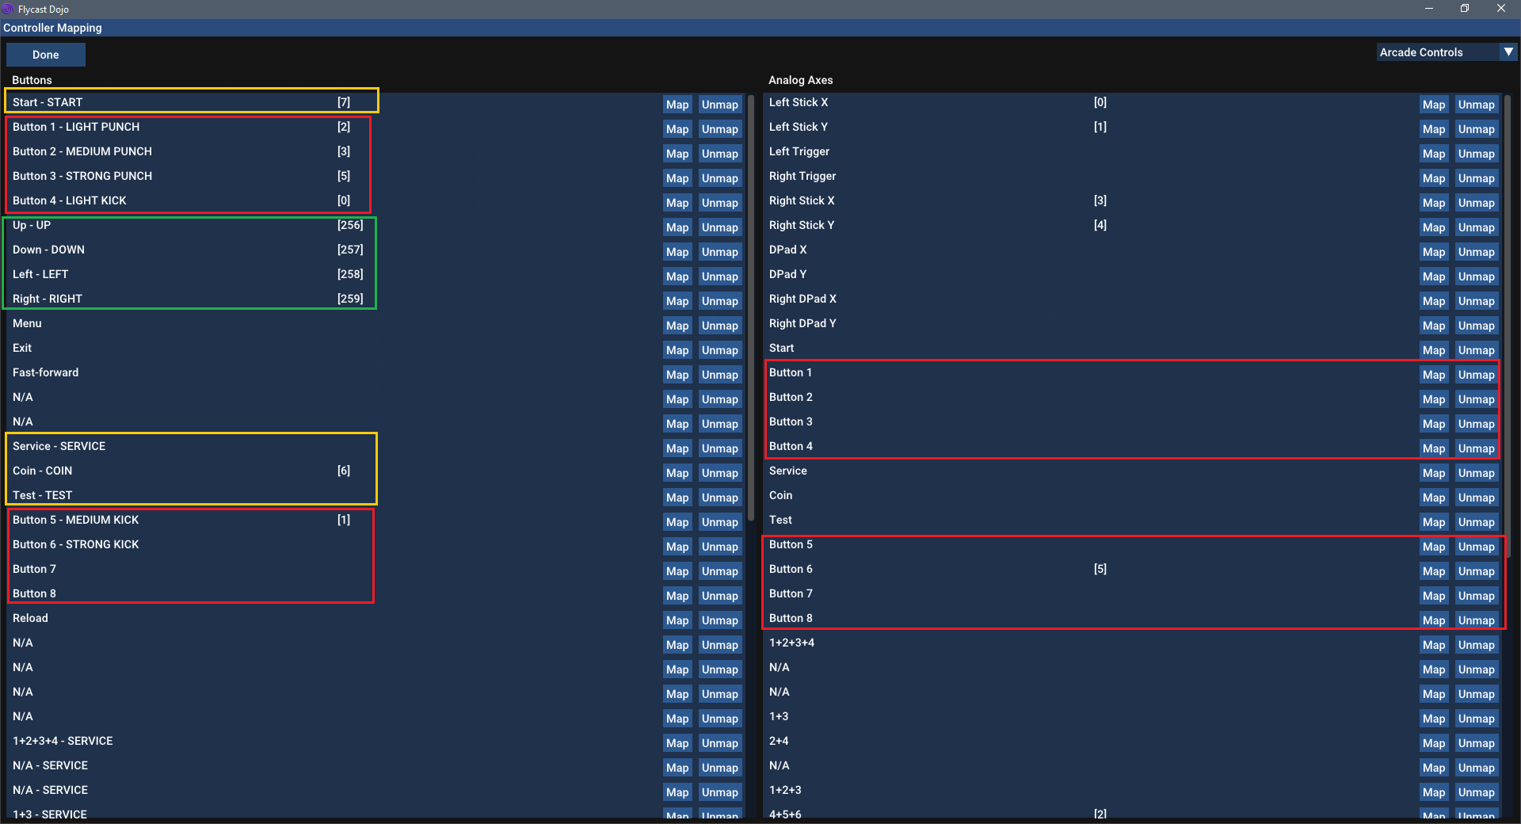This screenshot has width=1521, height=824.
Task: Unmap the Up - UP direction
Action: coord(719,227)
